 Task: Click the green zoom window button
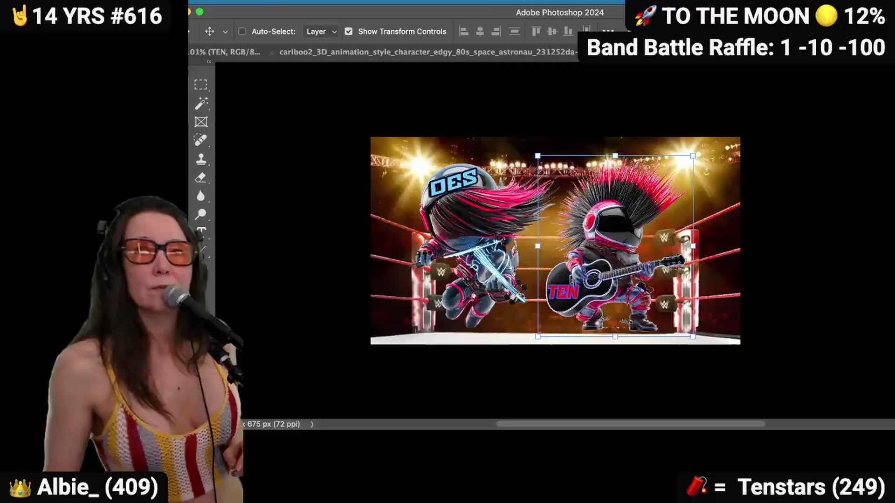(200, 12)
